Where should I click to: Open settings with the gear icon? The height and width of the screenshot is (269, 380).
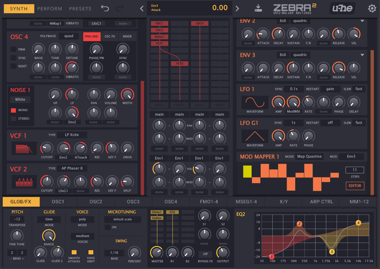[x=372, y=8]
